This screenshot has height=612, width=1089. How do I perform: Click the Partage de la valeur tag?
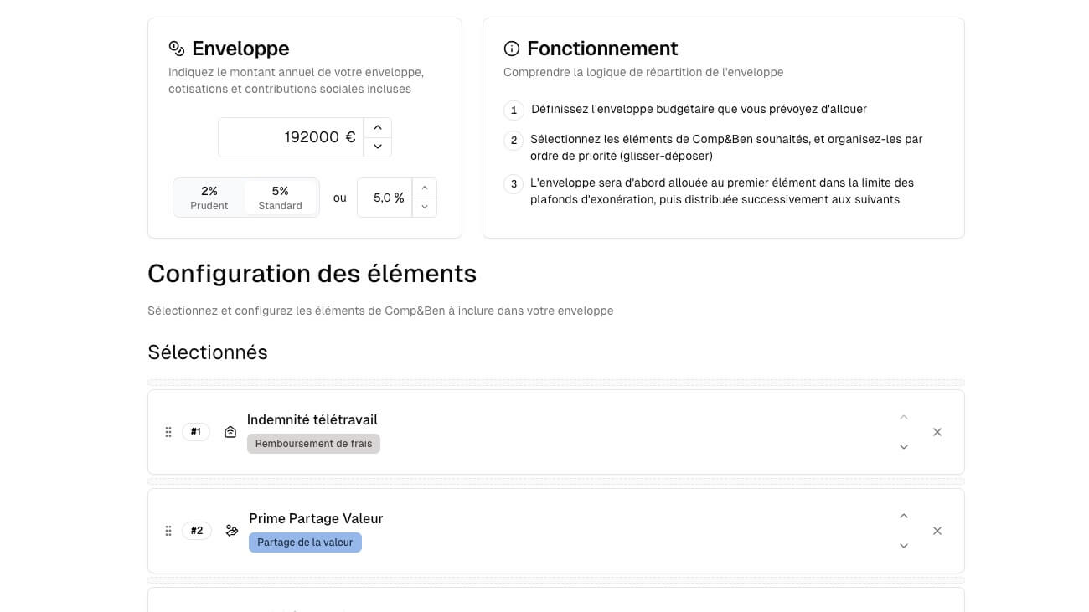tap(305, 542)
